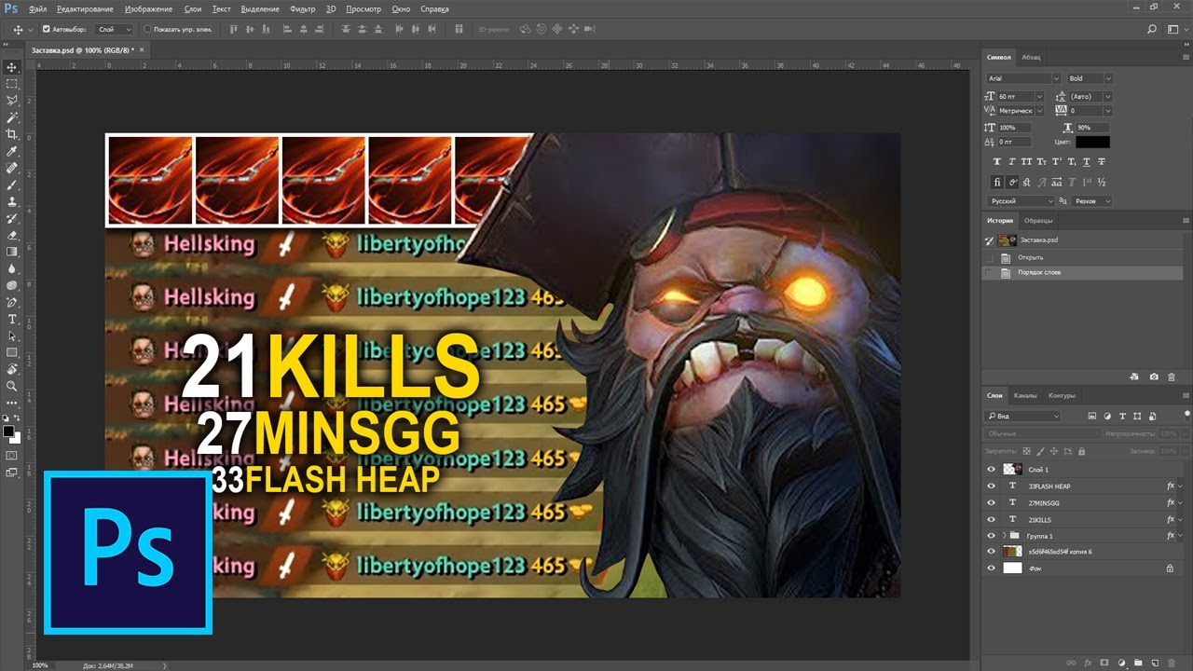Click the delete layer trash icon
The image size is (1193, 671).
[x=1172, y=663]
